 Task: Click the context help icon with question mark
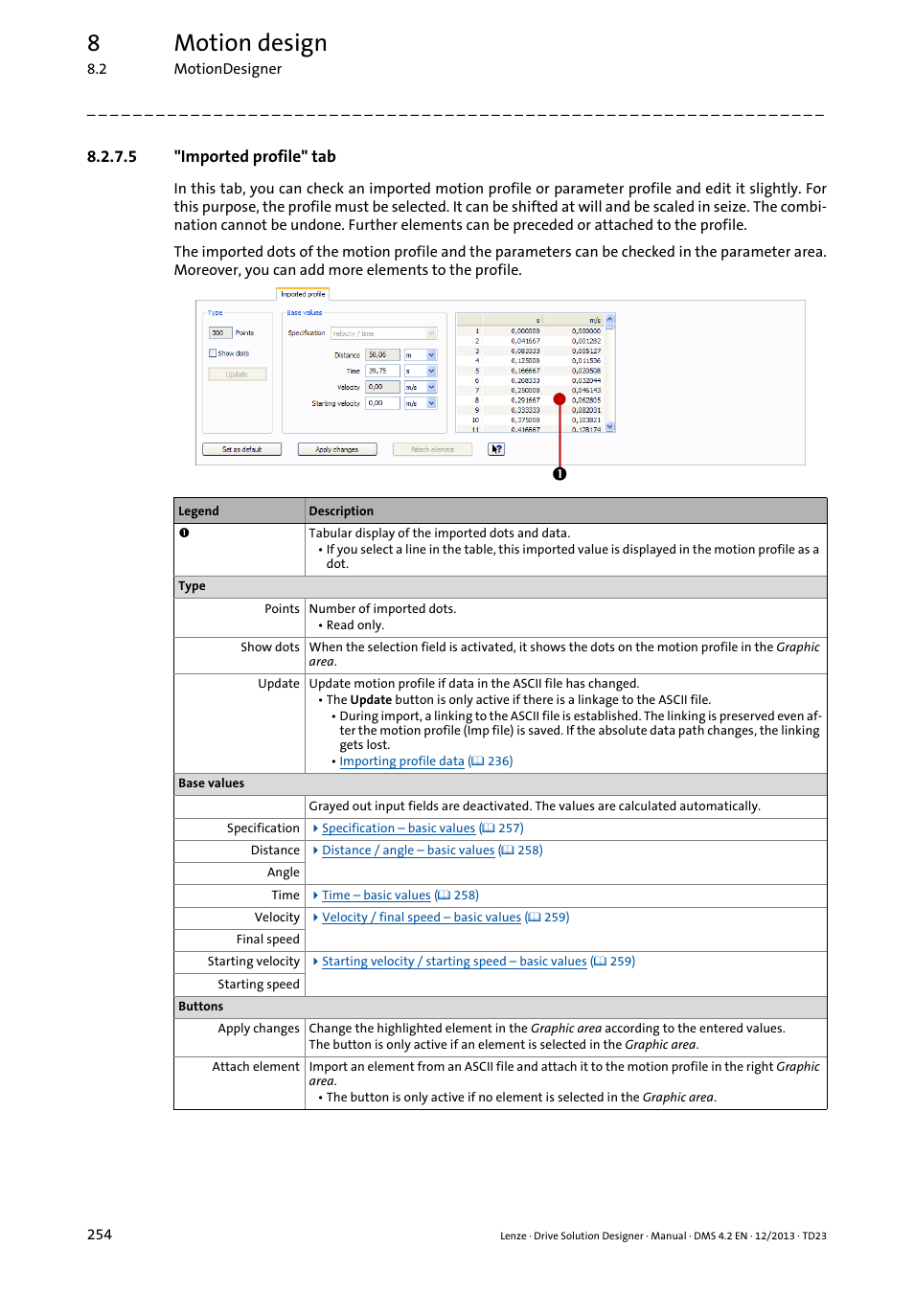pyautogui.click(x=496, y=449)
